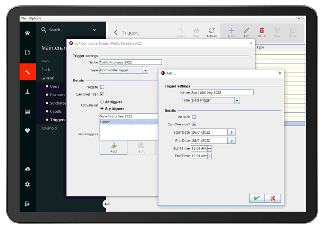The image size is (326, 232).
Task: Click the End Time field
Action: click(199, 156)
